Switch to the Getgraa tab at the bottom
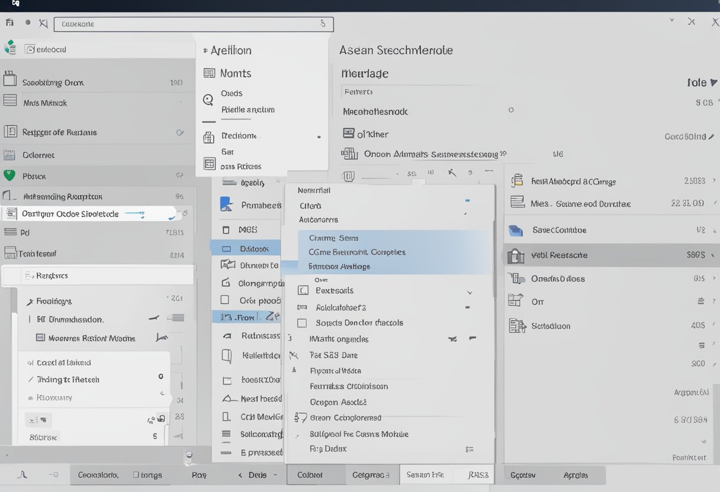 click(371, 474)
